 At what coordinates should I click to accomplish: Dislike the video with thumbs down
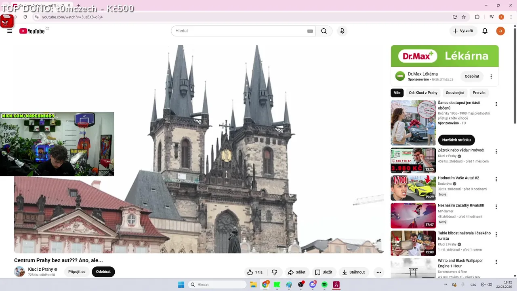point(274,272)
